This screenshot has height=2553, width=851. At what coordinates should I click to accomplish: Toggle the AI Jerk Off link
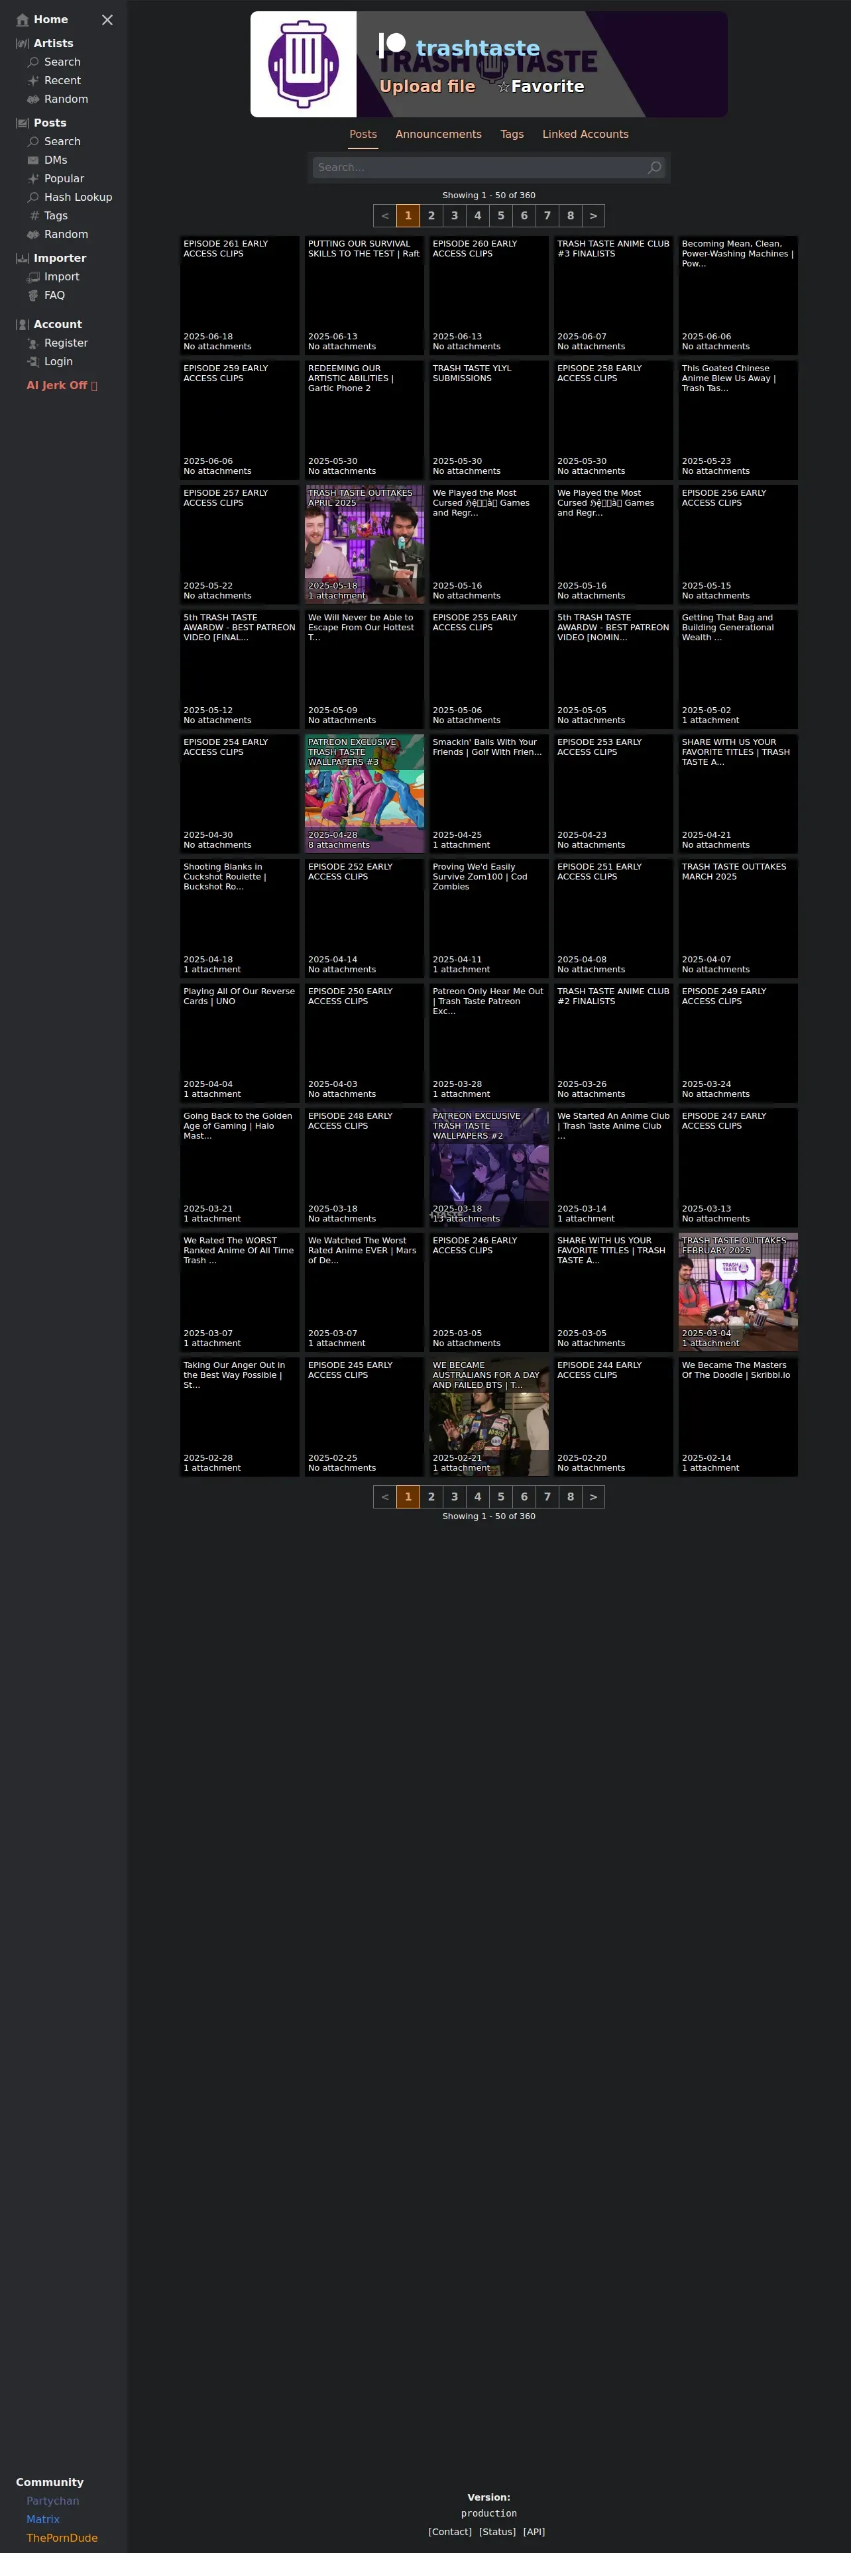[x=62, y=386]
